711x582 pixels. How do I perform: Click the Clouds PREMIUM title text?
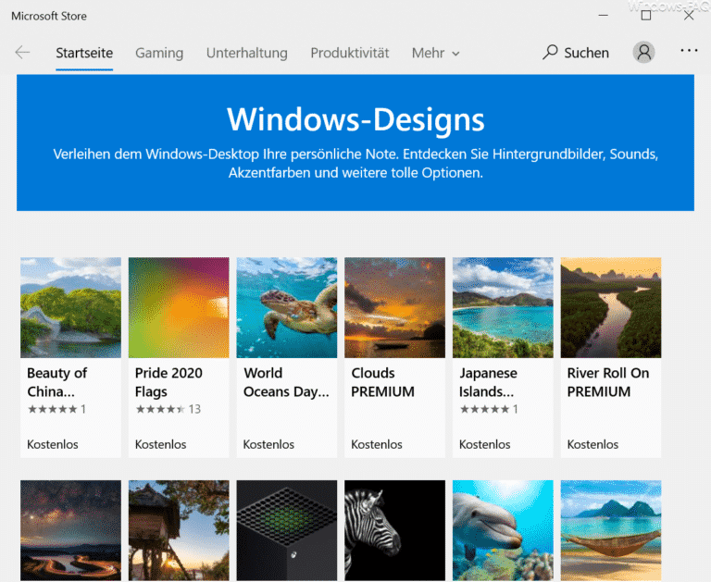pyautogui.click(x=382, y=382)
